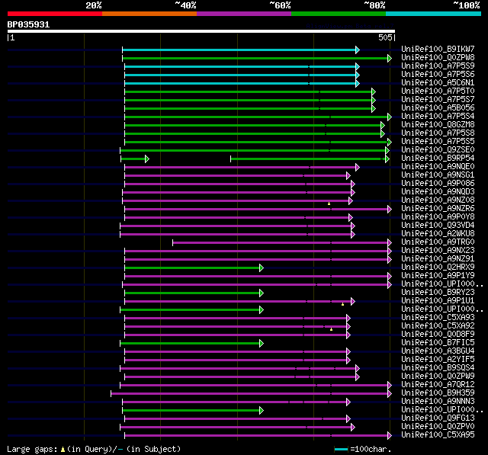Click the arrowhead on UniRef100_A5C6N1 row
This screenshot has width=488, height=455.
[358, 83]
